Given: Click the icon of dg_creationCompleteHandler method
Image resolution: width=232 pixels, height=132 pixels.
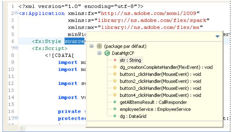Looking at the screenshot, I should 115,67.
